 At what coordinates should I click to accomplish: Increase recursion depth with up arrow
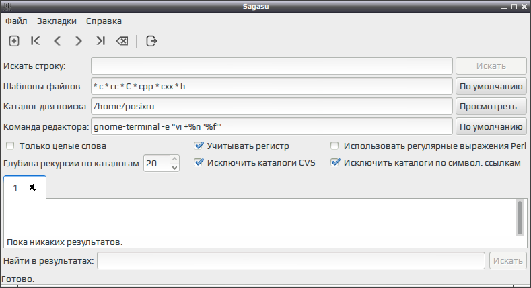click(x=174, y=159)
